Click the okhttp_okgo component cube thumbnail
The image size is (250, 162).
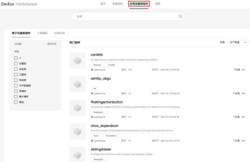point(78,84)
